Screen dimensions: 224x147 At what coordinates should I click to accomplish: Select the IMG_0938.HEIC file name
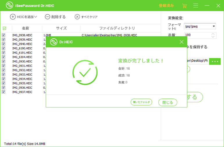click(x=22, y=35)
